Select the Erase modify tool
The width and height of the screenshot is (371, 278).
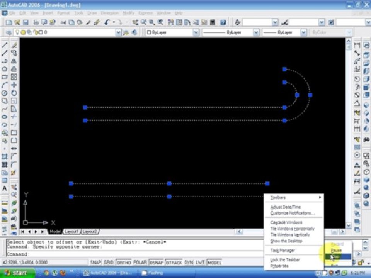point(14,45)
